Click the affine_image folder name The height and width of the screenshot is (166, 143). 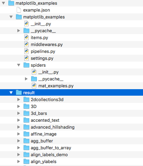(43, 134)
